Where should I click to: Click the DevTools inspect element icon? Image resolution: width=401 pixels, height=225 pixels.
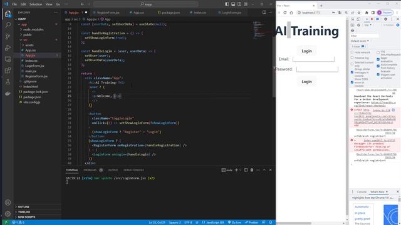(352, 19)
